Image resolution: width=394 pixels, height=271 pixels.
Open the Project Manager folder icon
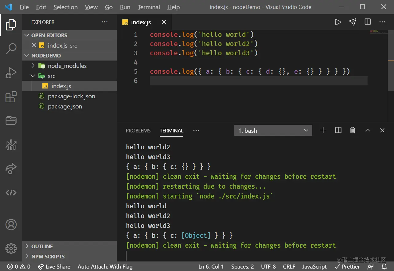coord(11,120)
